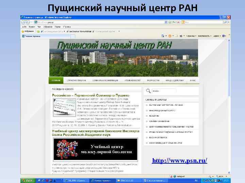Open the Избранное menu
The image size is (245, 183).
pos(48,27)
